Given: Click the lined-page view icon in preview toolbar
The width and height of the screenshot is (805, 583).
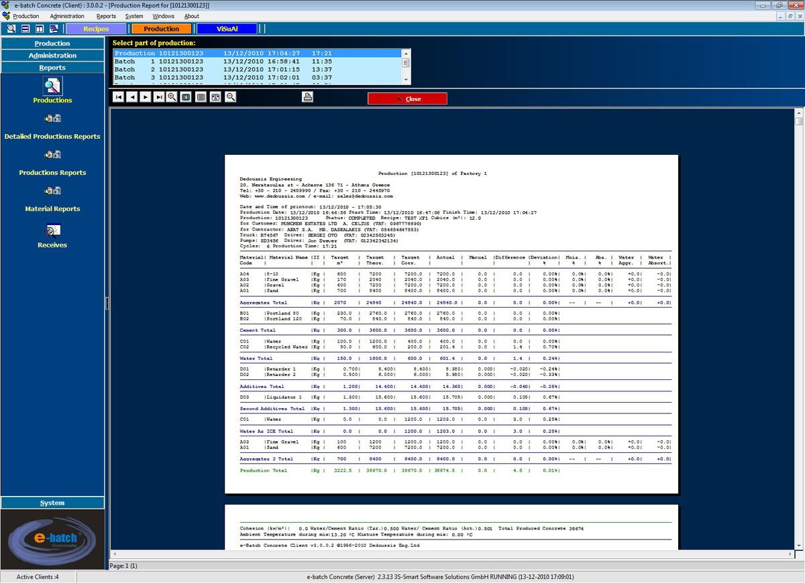Looking at the screenshot, I should pyautogui.click(x=201, y=97).
